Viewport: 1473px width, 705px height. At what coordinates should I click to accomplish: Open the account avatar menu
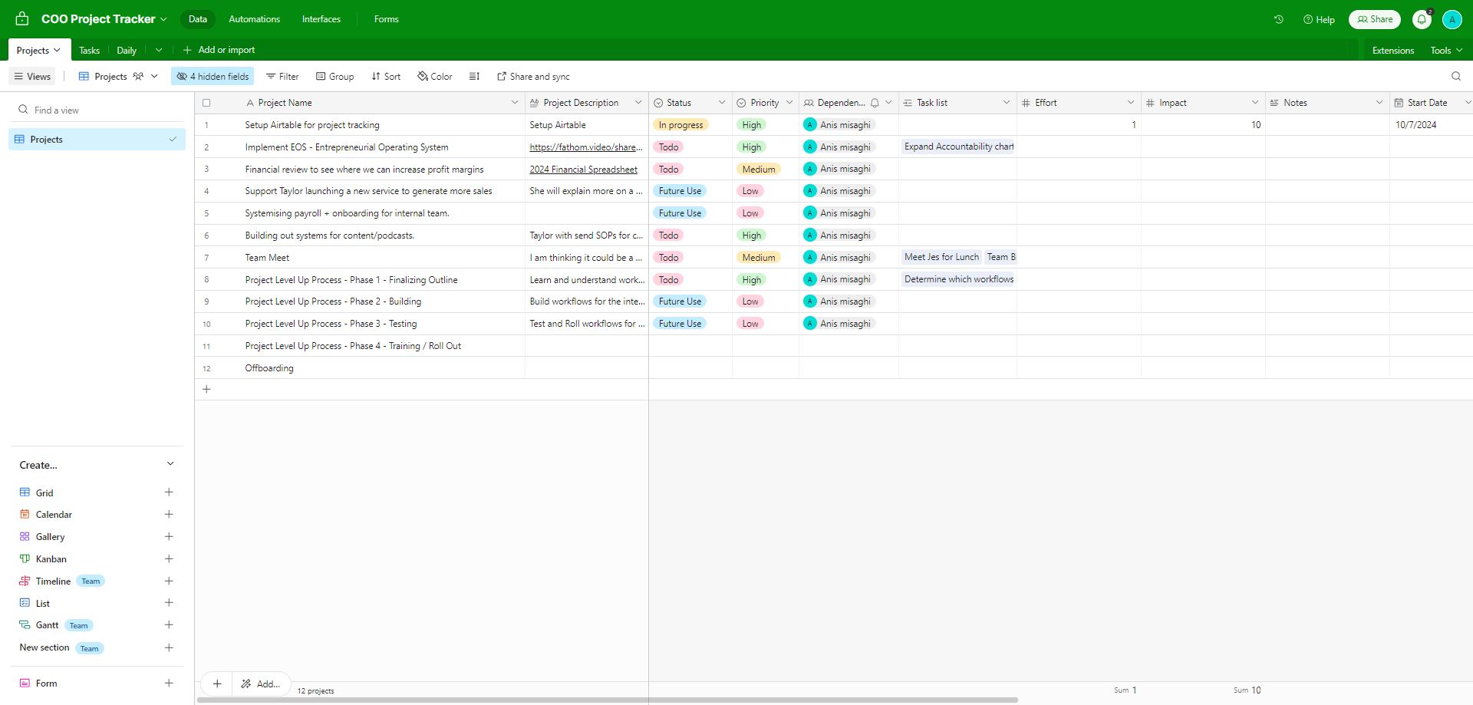(1452, 19)
